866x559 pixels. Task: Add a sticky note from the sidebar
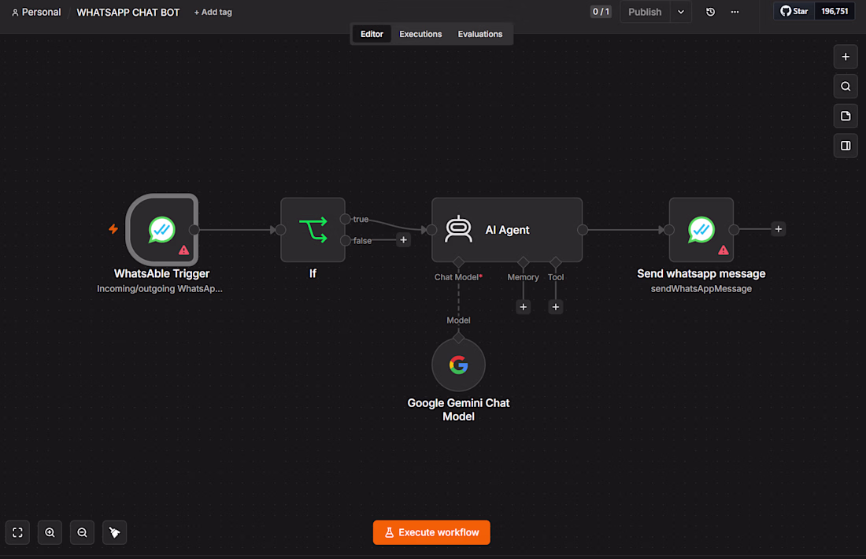(846, 116)
